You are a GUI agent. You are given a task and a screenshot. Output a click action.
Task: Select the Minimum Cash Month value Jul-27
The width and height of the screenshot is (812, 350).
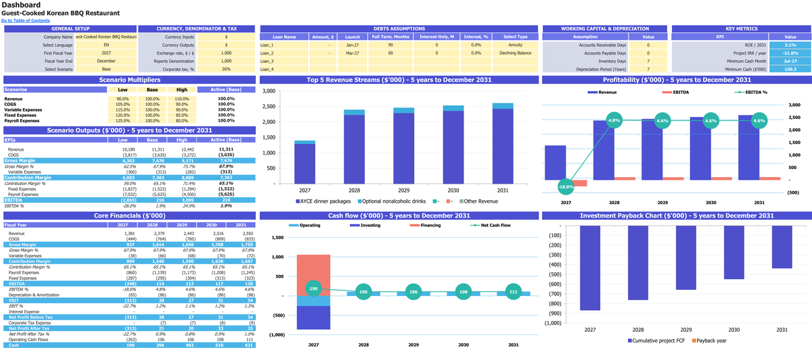click(790, 61)
